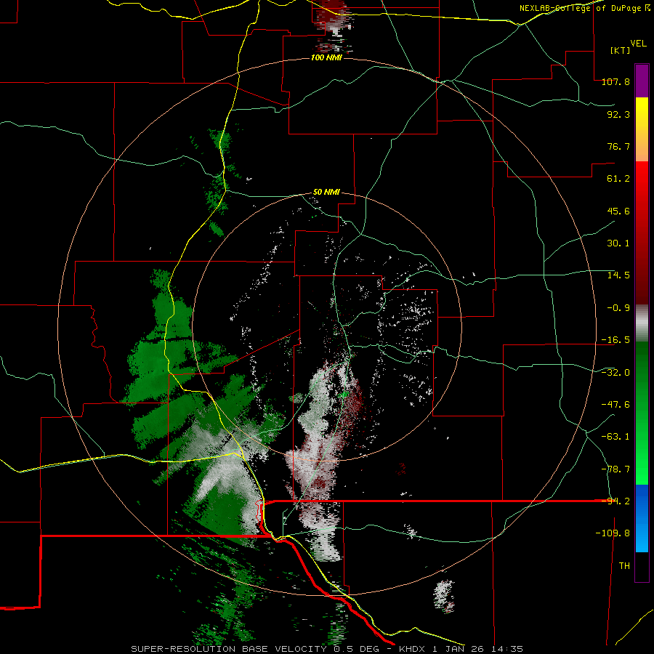Screen dimensions: 654x654
Task: Click the 92.3 velocity scale value
Action: (x=618, y=114)
